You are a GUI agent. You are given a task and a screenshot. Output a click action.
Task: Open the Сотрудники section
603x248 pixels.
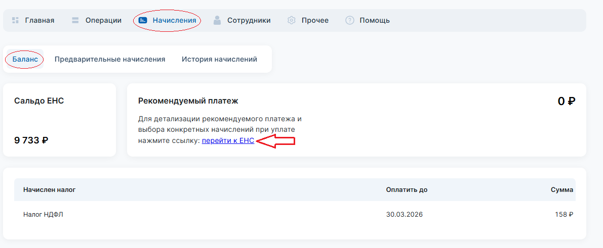pos(249,20)
